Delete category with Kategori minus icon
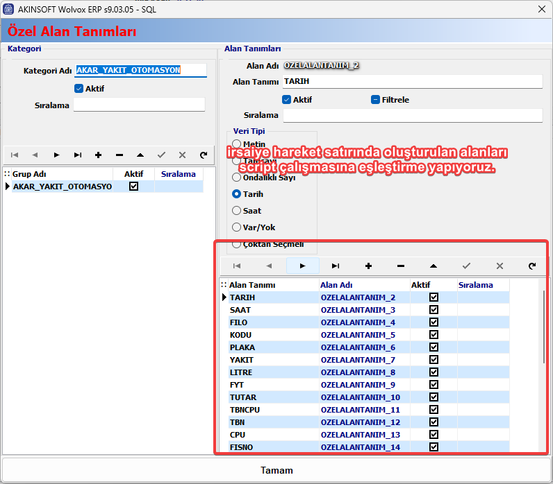 point(119,155)
